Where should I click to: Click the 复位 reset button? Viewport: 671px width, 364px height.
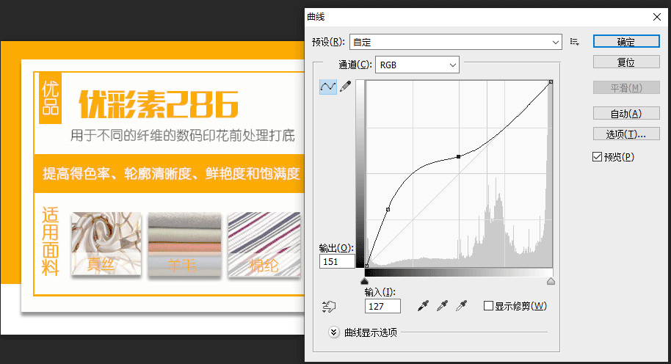tap(625, 62)
